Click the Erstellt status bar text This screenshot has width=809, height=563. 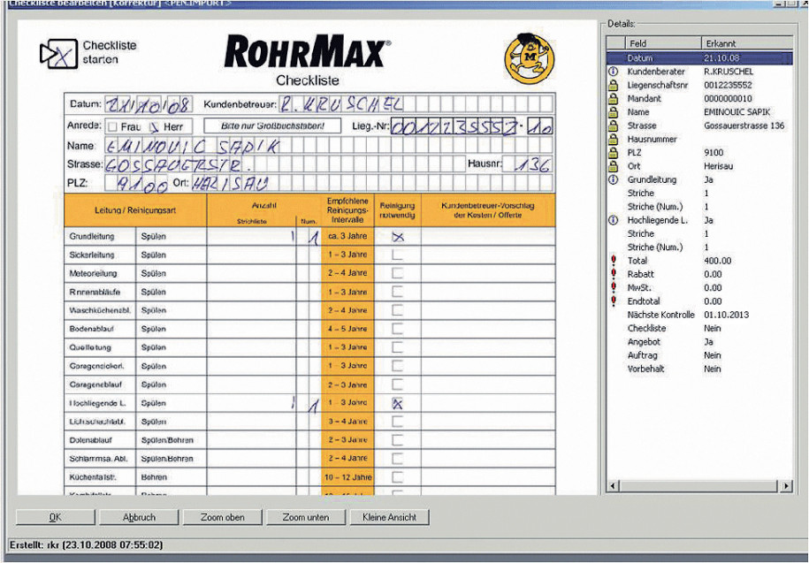[x=86, y=545]
